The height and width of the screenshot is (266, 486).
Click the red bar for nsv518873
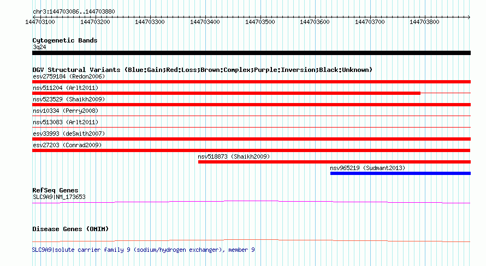coord(334,162)
